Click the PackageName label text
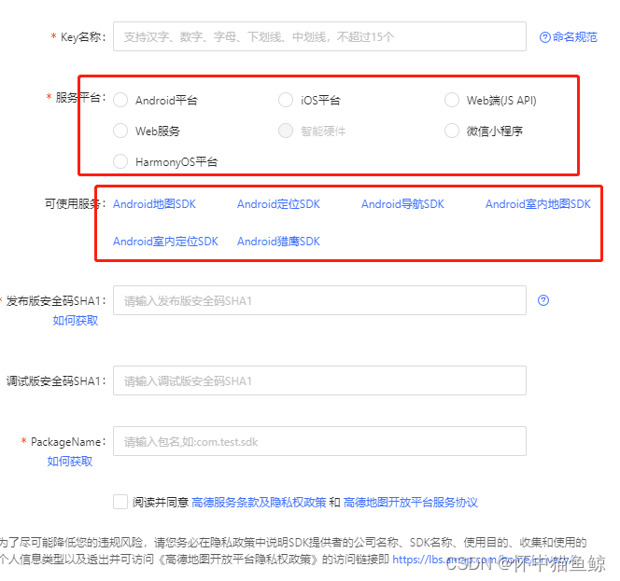The height and width of the screenshot is (581, 620). click(68, 441)
